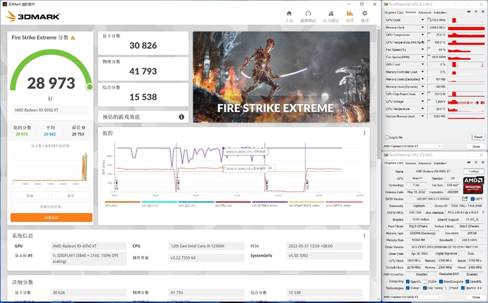Toggle PhysX checkbox

(x=447, y=288)
